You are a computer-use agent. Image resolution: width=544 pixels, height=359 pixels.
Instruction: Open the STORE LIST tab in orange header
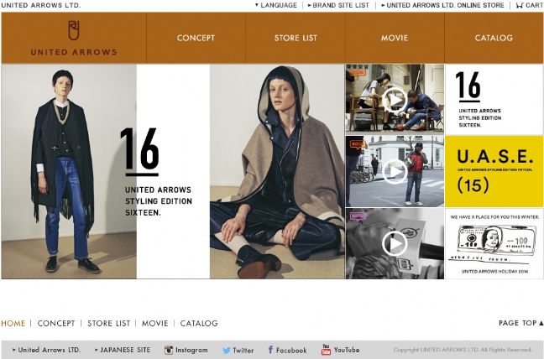(296, 38)
